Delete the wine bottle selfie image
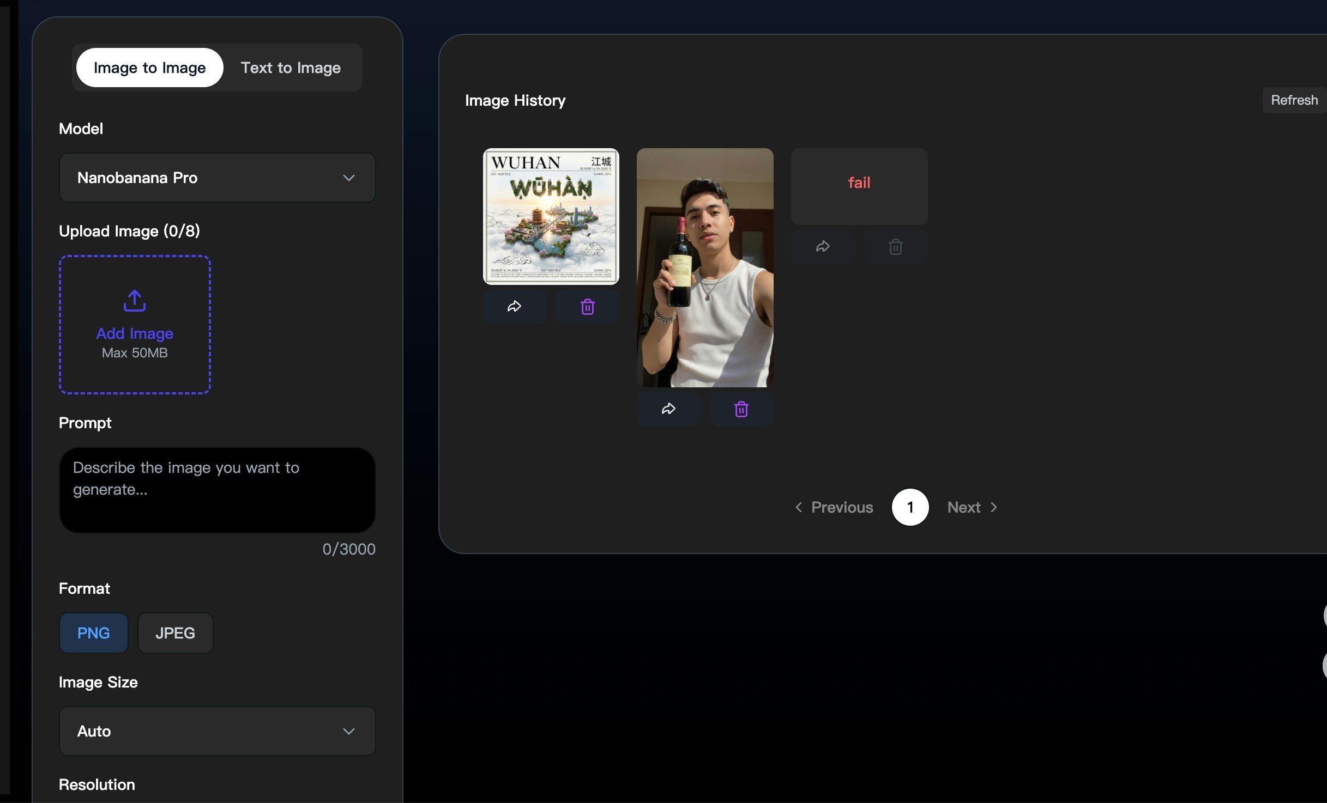 point(741,409)
